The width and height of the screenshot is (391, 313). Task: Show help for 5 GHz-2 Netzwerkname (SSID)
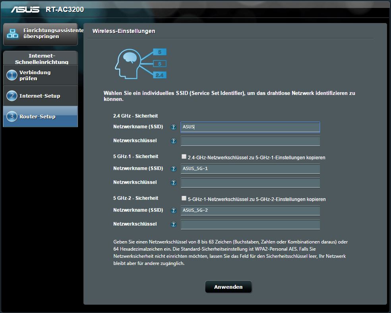[173, 211]
